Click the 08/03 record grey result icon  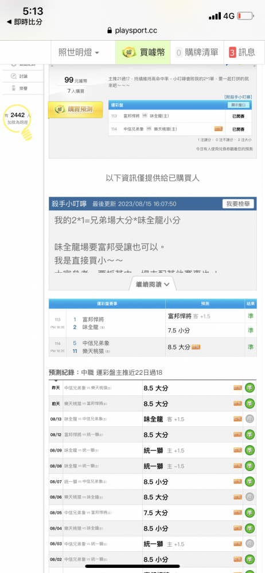coord(250,543)
